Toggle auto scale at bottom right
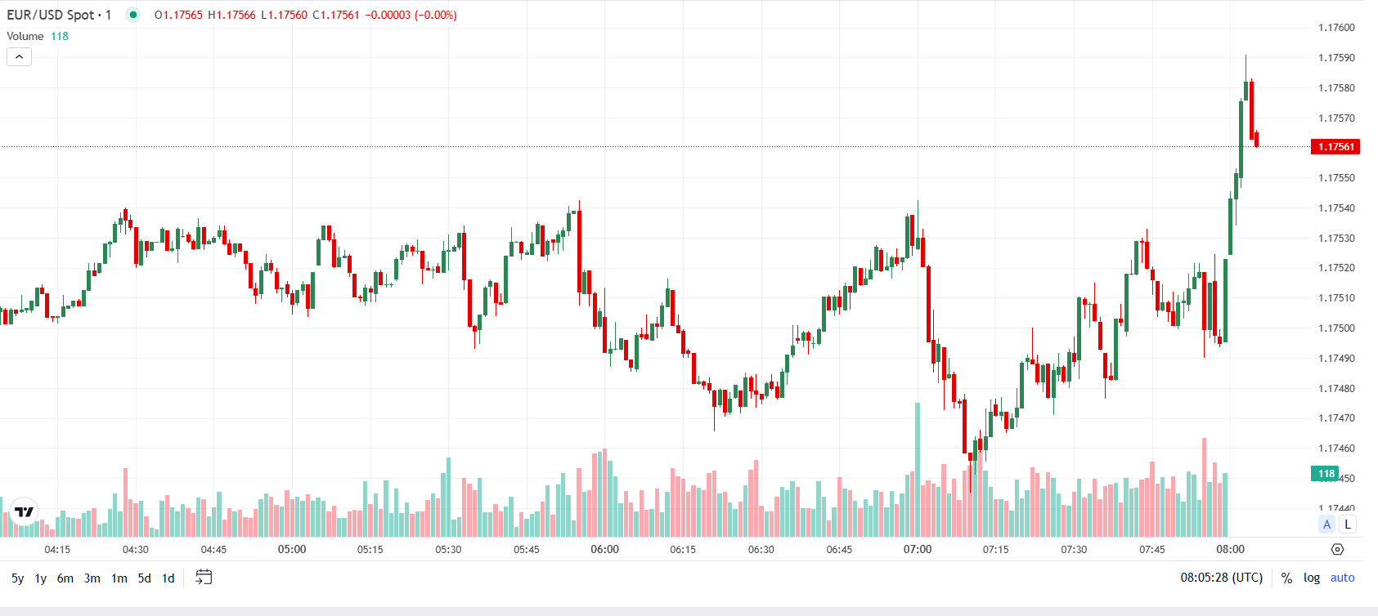Screen dimensions: 1378x616 [x=1342, y=578]
